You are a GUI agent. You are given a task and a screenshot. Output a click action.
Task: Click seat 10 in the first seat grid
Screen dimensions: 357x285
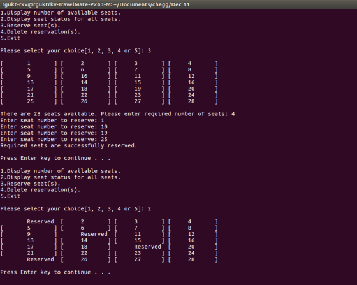coord(84,76)
